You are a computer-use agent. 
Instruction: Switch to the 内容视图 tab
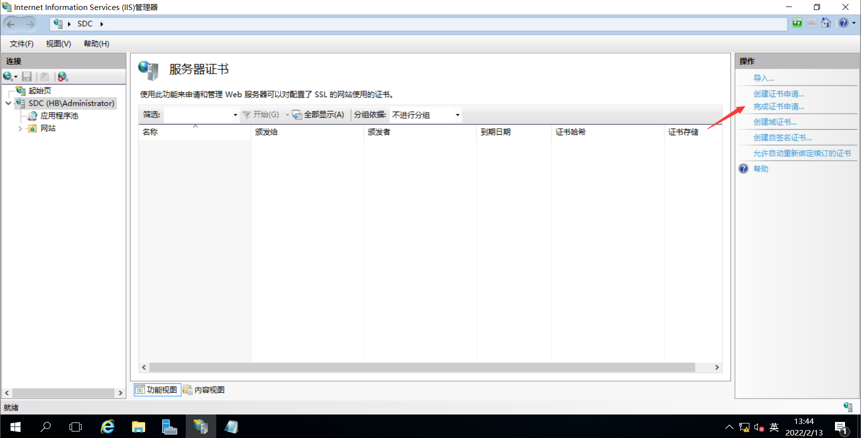pos(204,389)
